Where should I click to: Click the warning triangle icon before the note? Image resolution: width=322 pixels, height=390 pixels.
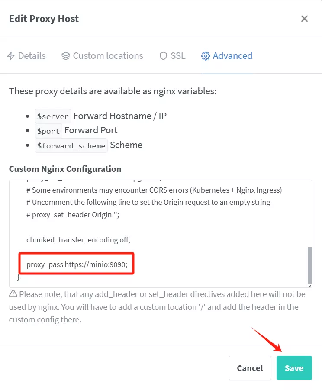(13, 294)
